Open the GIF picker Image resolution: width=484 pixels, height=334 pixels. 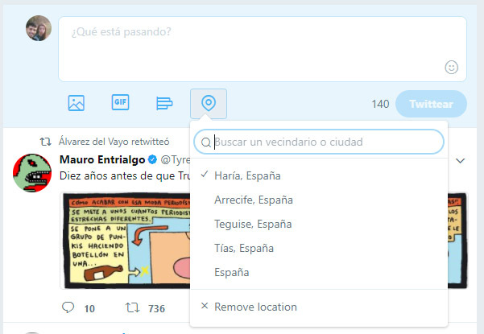tap(120, 102)
